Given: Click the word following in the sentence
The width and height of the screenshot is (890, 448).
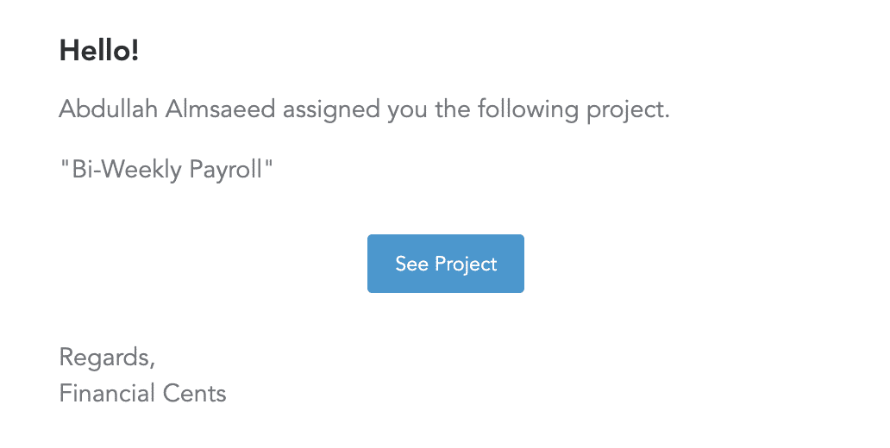Looking at the screenshot, I should coord(528,110).
